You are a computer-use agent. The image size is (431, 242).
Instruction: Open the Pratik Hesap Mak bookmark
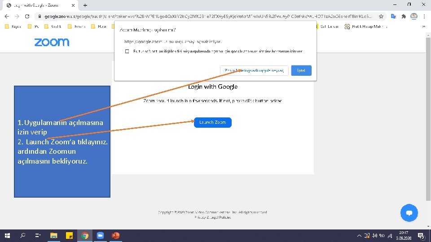[366, 26]
